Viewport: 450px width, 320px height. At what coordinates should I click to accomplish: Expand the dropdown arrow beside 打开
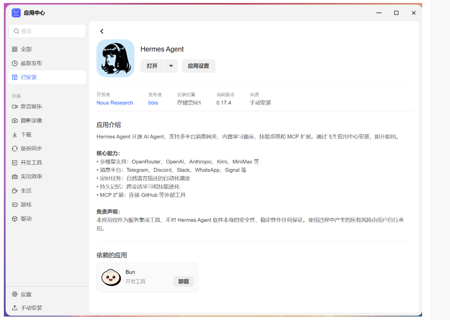[x=171, y=66]
